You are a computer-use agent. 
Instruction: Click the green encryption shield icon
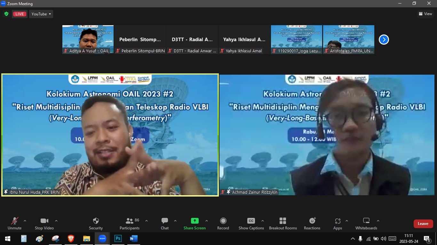(6, 14)
